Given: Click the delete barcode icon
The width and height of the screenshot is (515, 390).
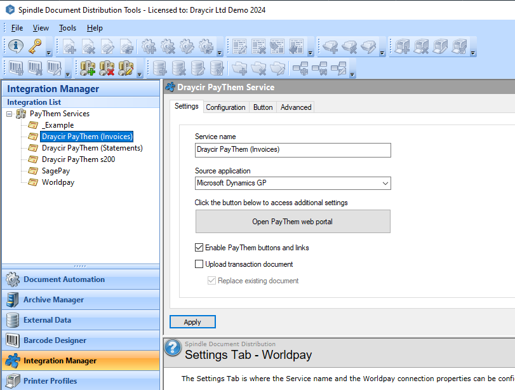Looking at the screenshot, I should click(x=35, y=69).
